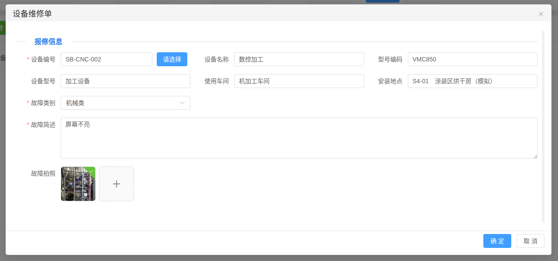Cancel the dialog with 取消 button
Image resolution: width=558 pixels, height=261 pixels.
[530, 241]
